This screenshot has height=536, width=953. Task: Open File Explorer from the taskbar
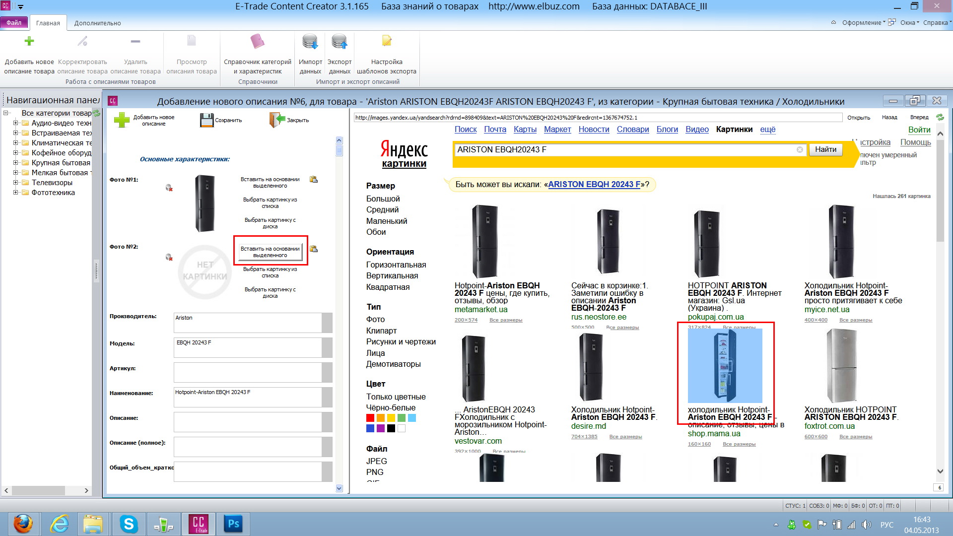(93, 524)
